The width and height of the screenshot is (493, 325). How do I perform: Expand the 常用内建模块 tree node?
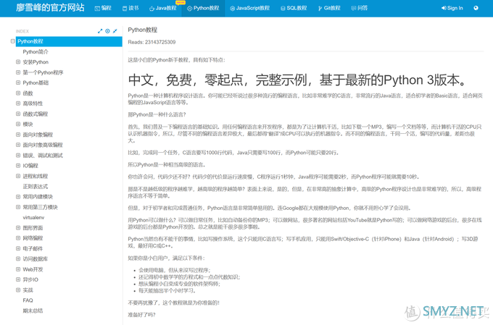[x=18, y=197]
